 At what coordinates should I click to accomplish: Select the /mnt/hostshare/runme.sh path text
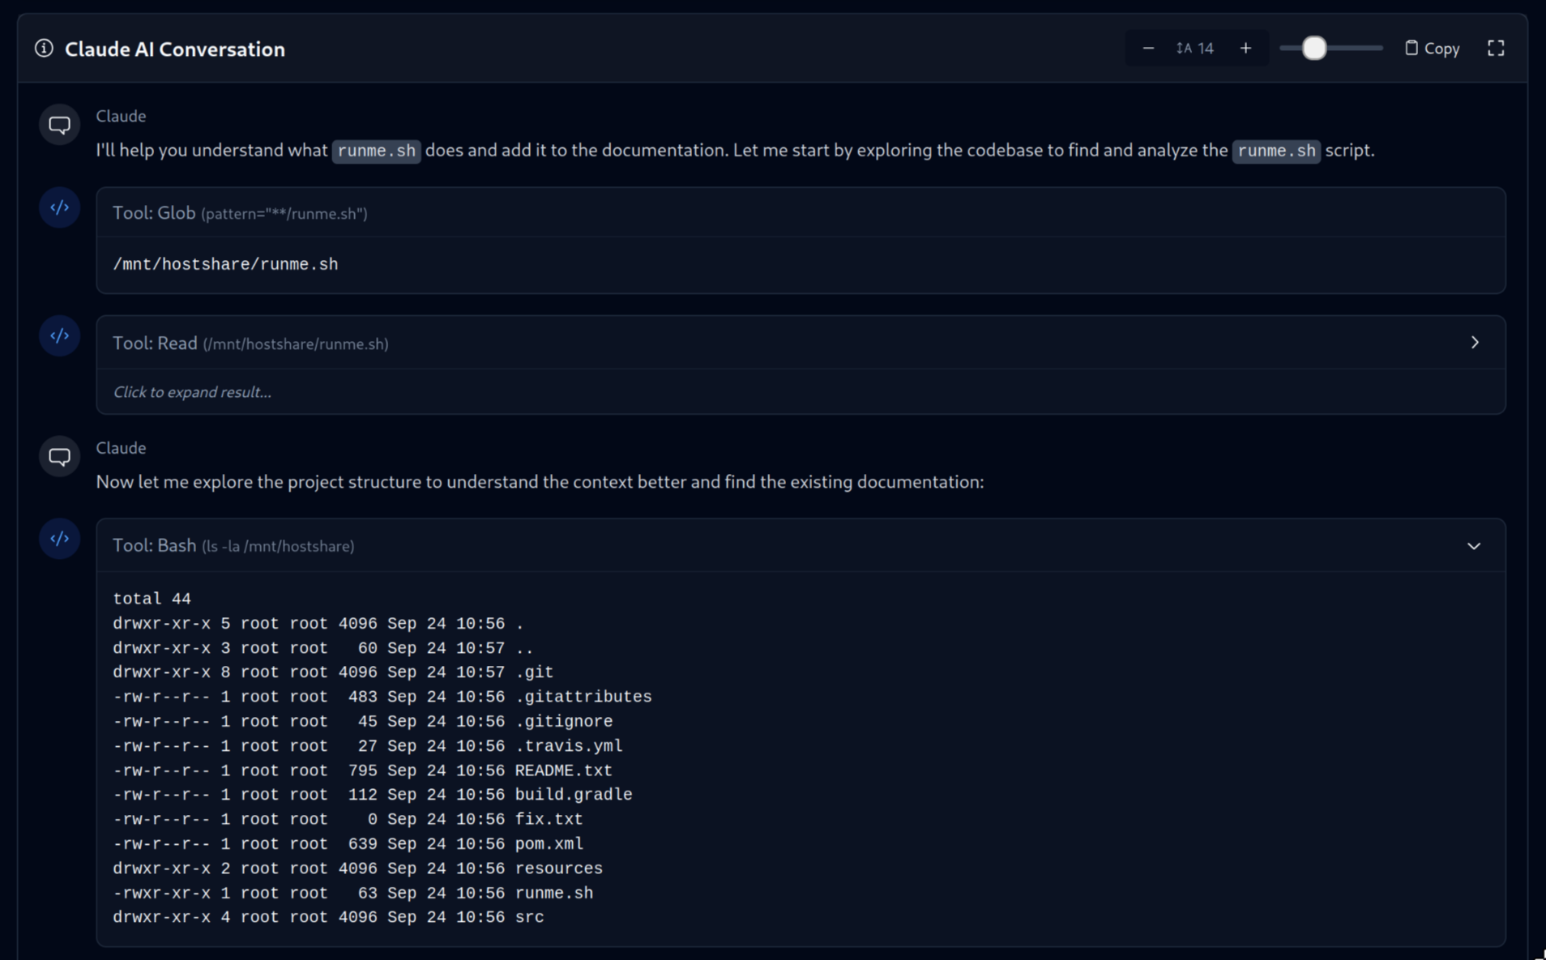225,263
